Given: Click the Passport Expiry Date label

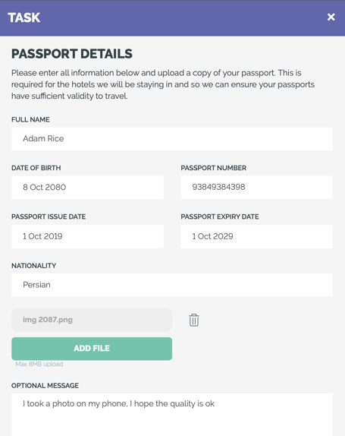Looking at the screenshot, I should point(220,216).
